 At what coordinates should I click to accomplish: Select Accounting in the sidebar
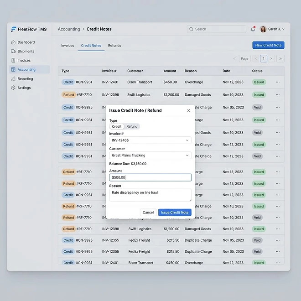coord(30,69)
